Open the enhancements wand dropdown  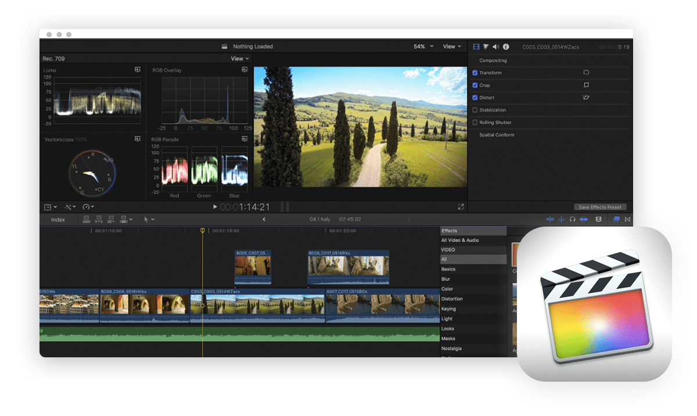point(70,207)
